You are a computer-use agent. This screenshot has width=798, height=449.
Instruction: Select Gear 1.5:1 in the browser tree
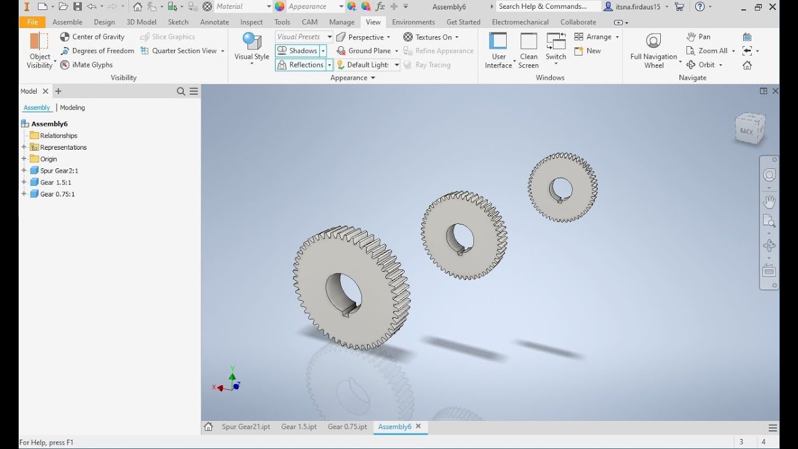click(55, 182)
